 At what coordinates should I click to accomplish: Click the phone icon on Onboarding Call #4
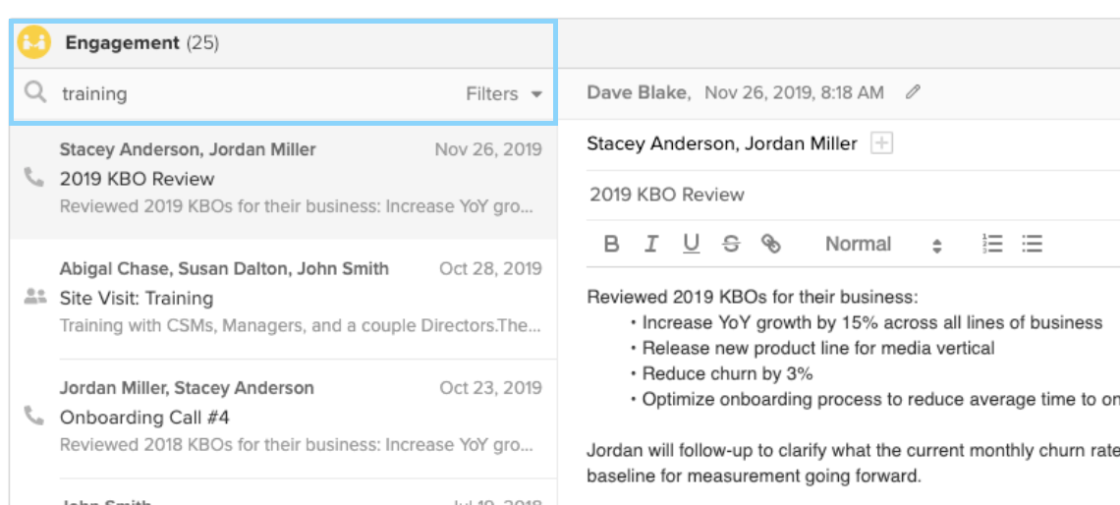34,417
